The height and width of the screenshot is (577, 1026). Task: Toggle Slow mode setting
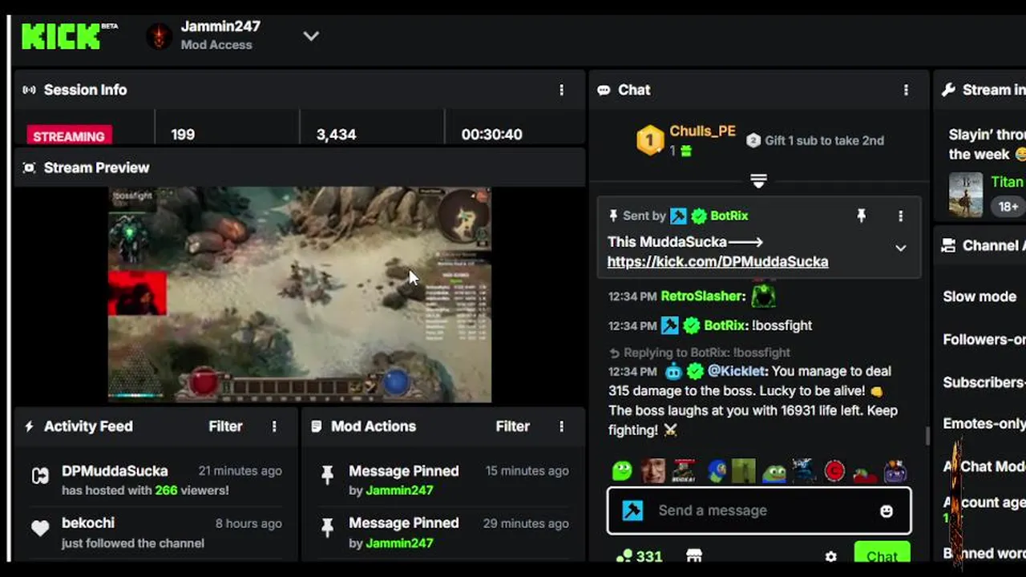(980, 297)
